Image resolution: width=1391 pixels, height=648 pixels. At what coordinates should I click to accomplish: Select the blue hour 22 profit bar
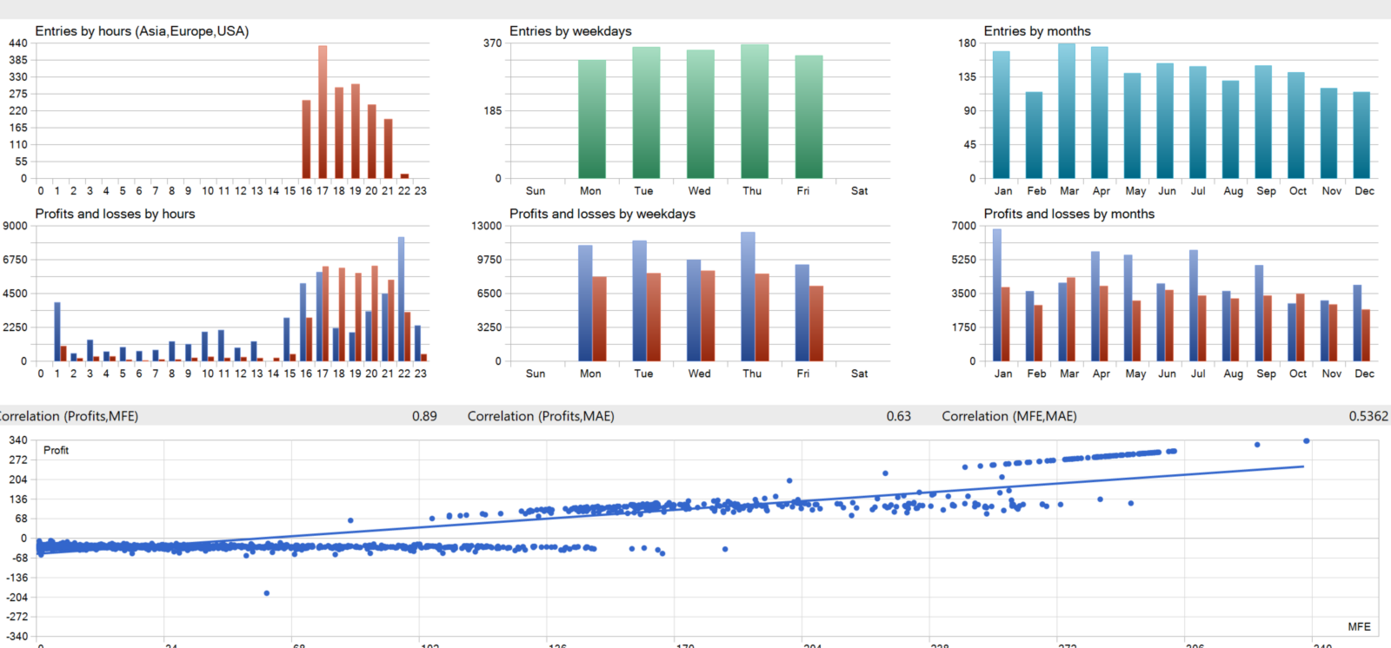402,299
